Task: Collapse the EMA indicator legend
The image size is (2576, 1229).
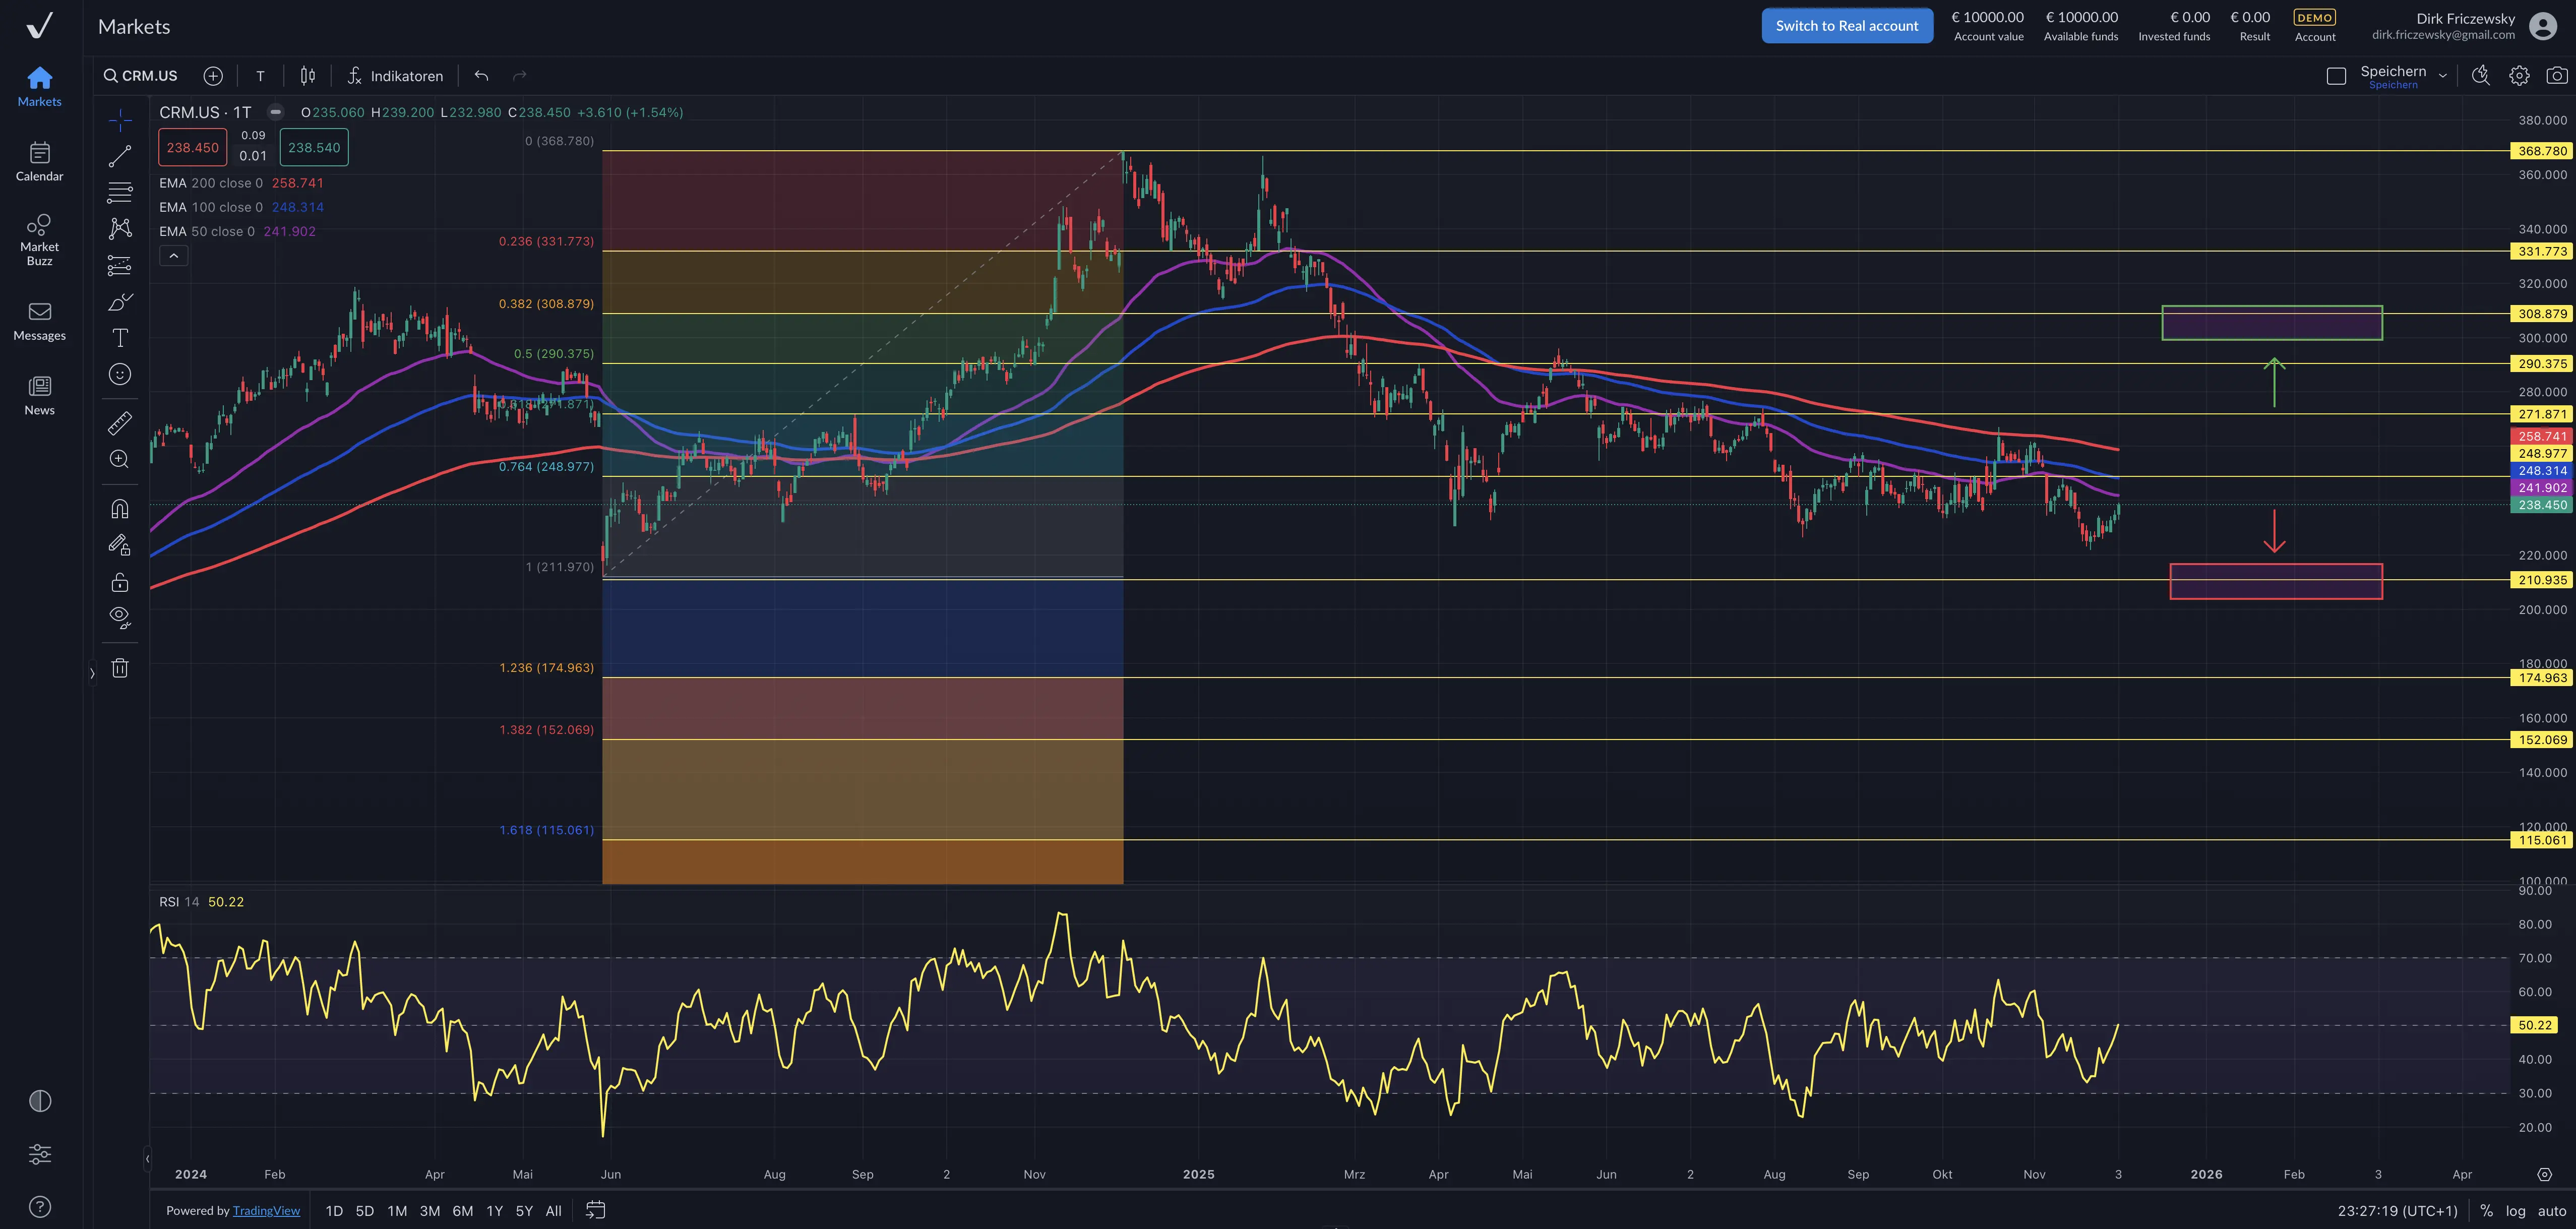Action: (173, 256)
